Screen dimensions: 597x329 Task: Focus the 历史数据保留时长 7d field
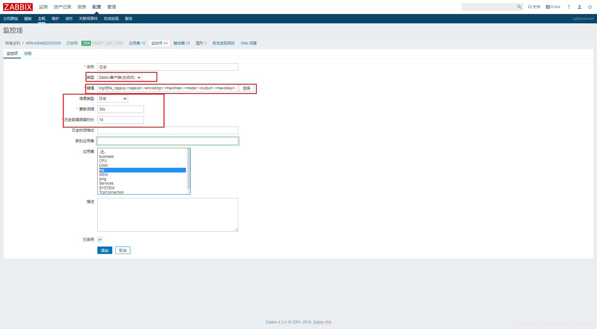coord(121,120)
